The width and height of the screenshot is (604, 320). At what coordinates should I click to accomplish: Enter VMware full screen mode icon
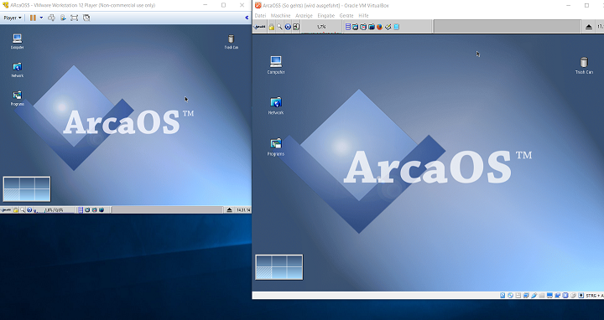[x=75, y=18]
